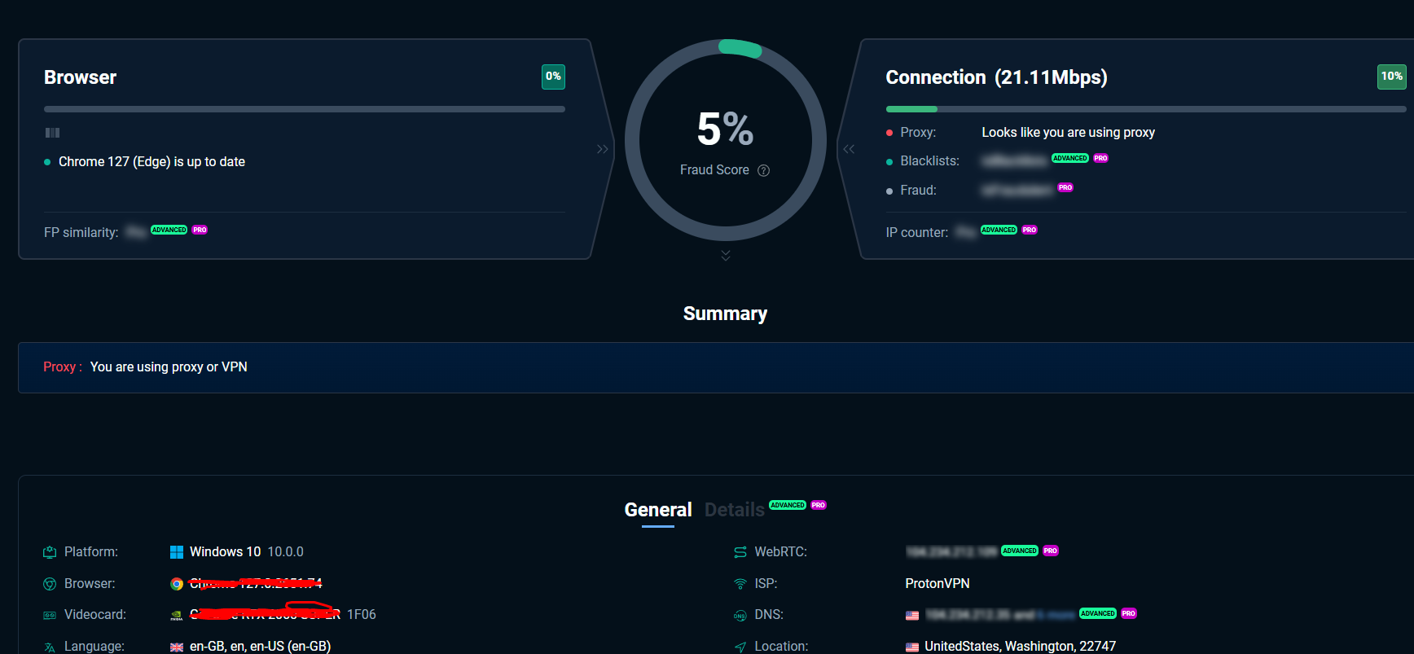
Task: Expand the Browser panel using the right double chevron
Action: (x=603, y=149)
